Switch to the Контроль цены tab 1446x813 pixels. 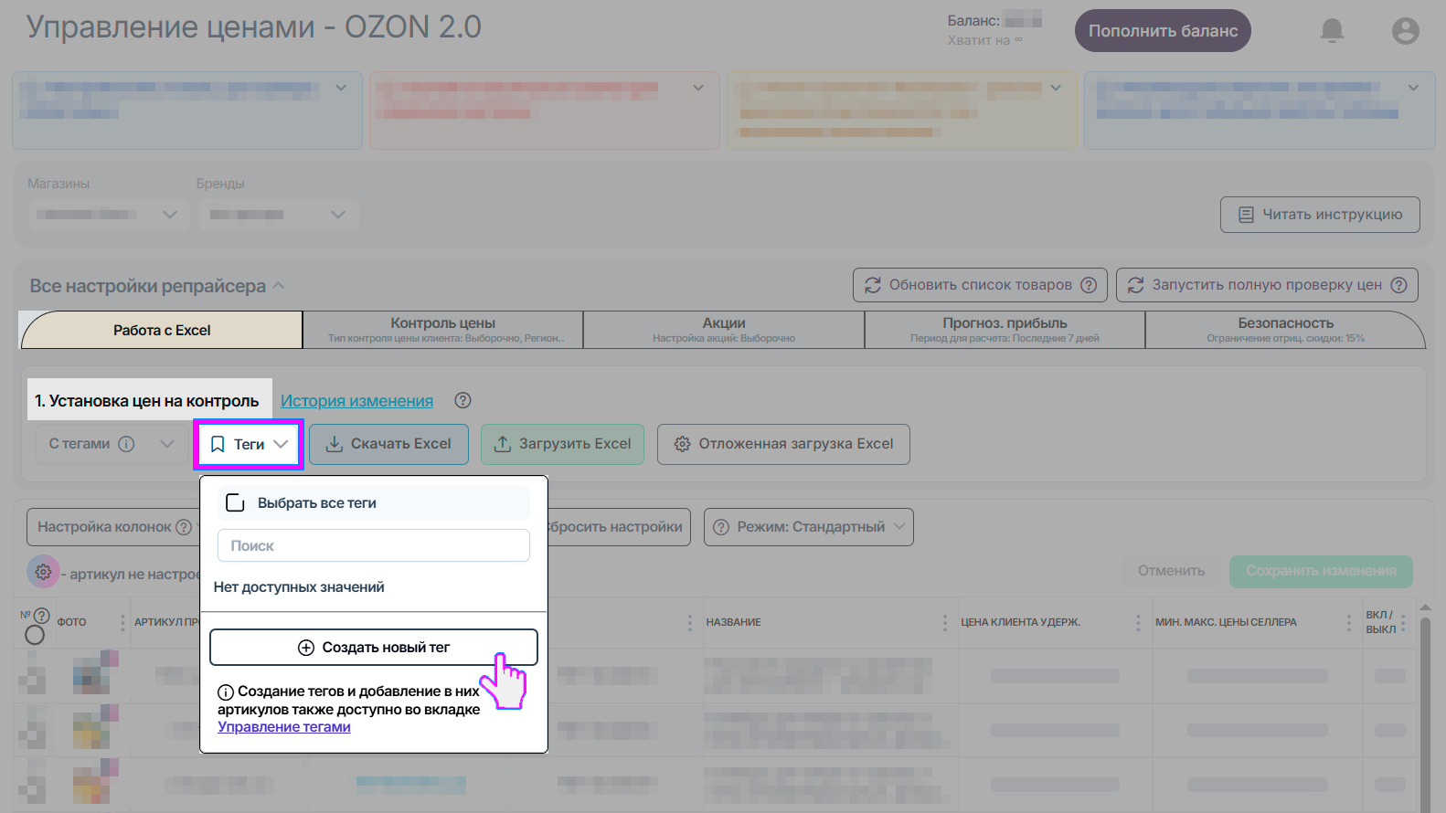tap(443, 330)
